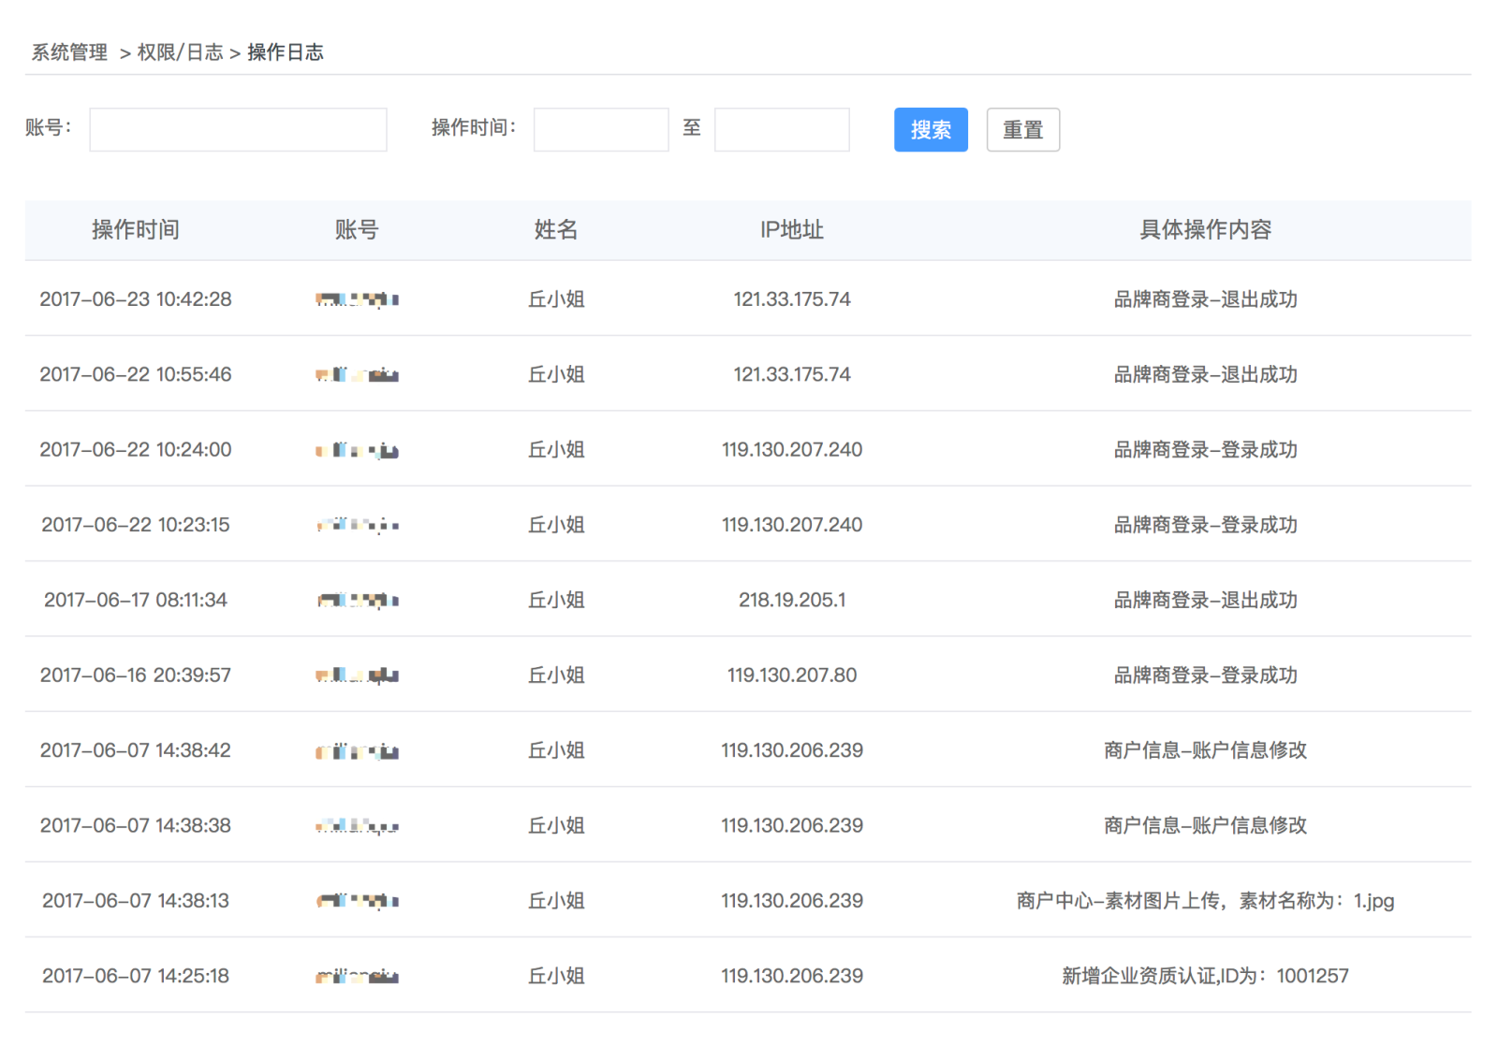Click the start 操作时间 date field
Image resolution: width=1498 pixels, height=1060 pixels.
(x=601, y=129)
